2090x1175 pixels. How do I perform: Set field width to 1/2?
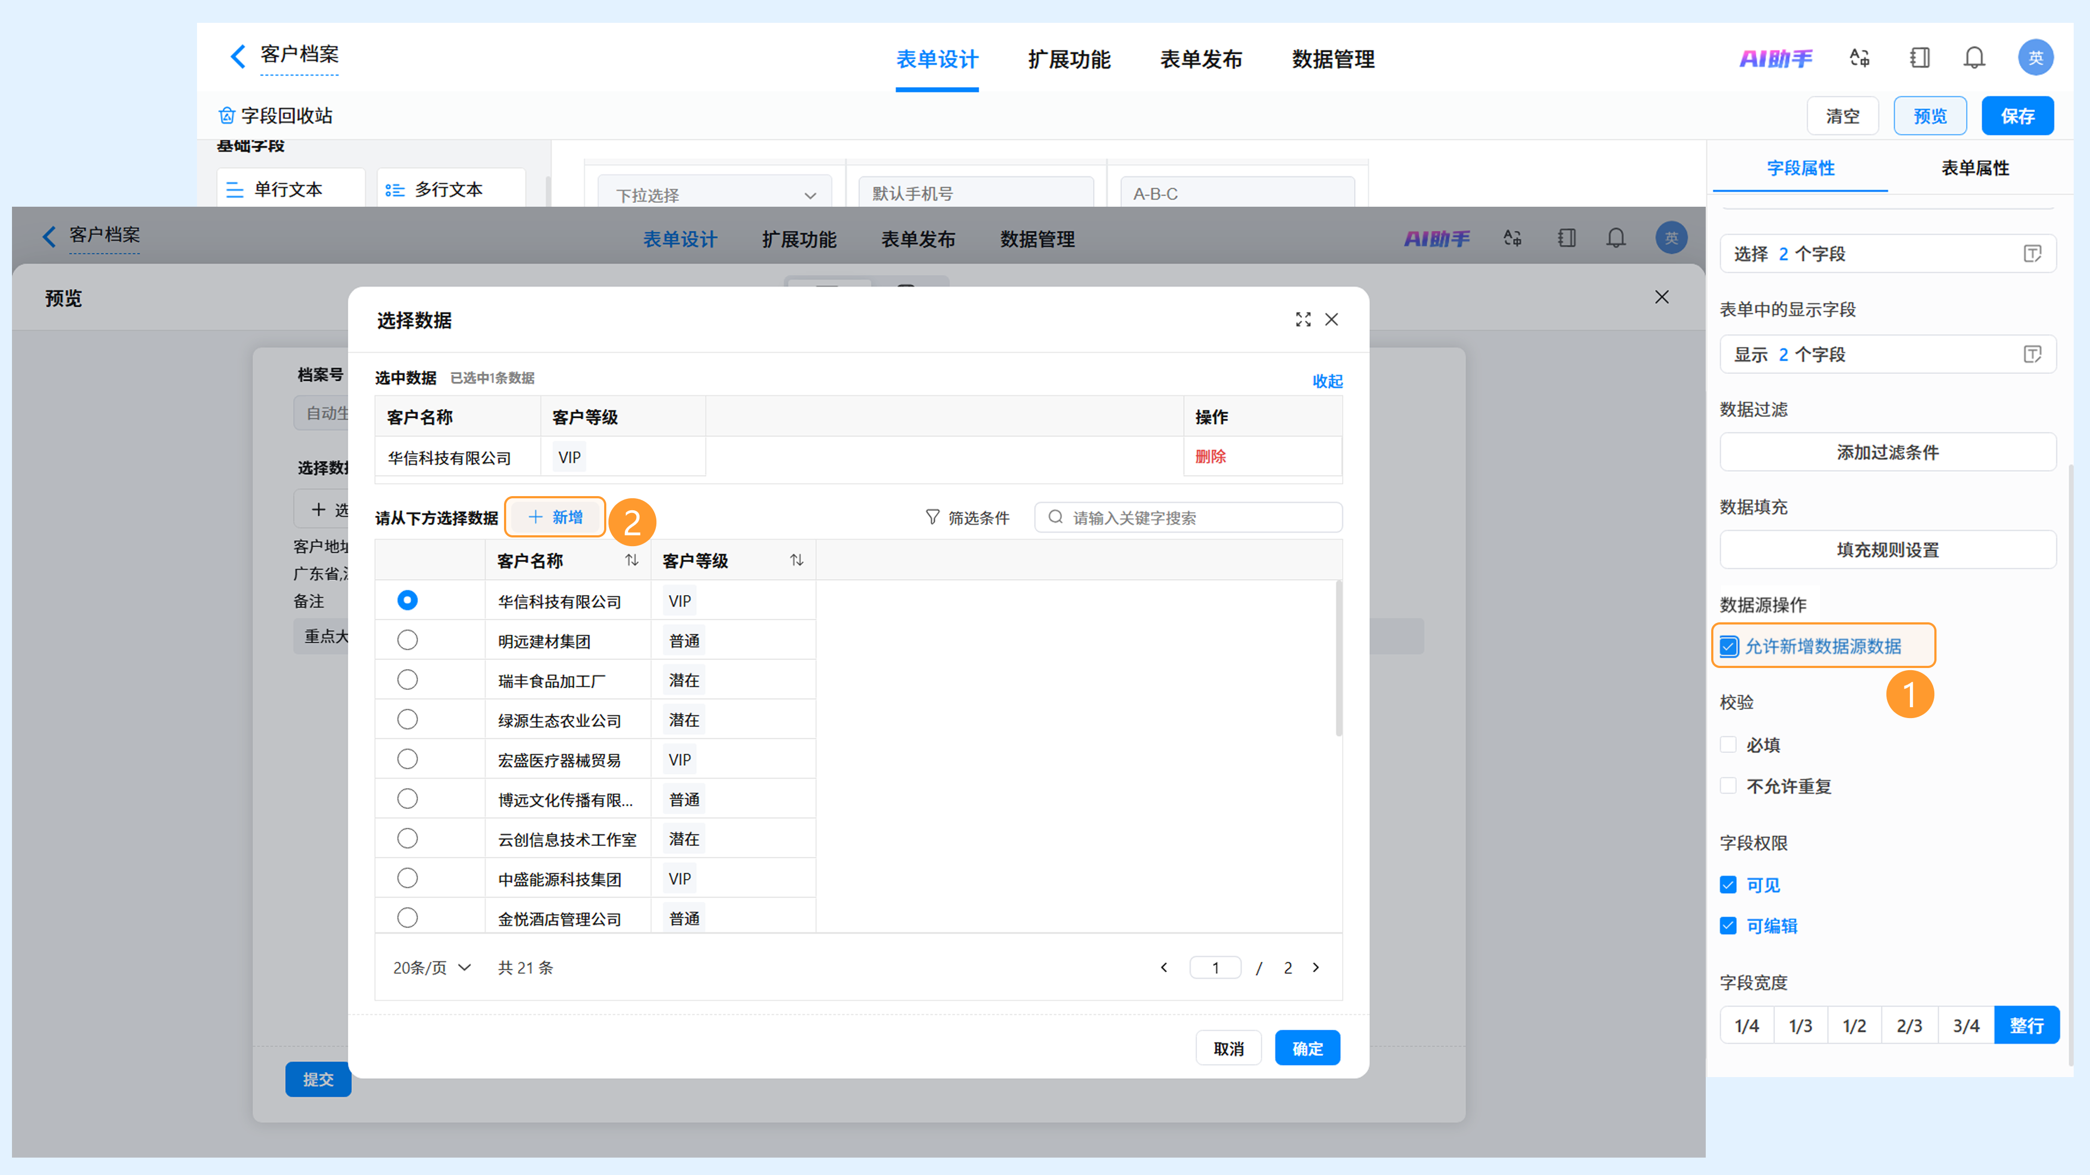coord(1854,1026)
